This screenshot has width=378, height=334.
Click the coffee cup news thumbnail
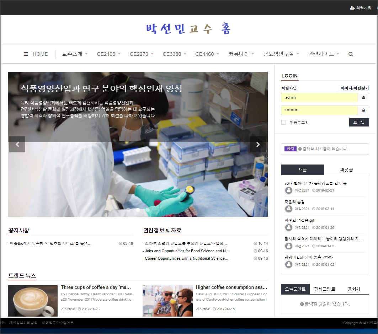click(x=33, y=301)
